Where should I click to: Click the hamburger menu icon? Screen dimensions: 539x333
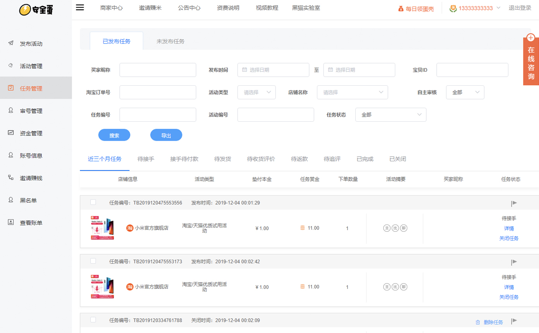pyautogui.click(x=80, y=7)
